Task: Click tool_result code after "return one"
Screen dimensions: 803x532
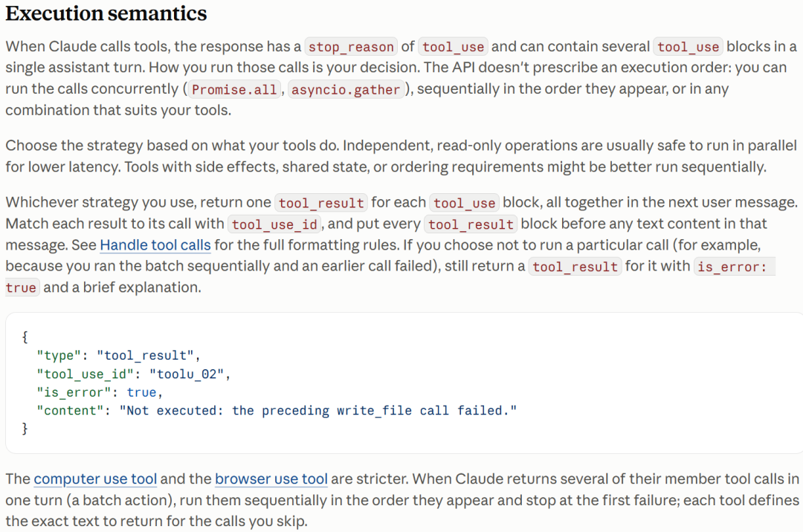Action: pos(321,203)
